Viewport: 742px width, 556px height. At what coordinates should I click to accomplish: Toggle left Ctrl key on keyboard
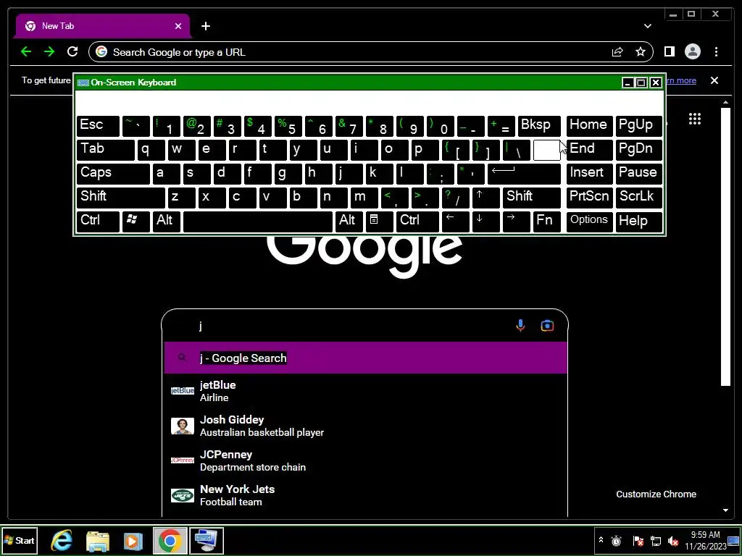click(x=98, y=221)
